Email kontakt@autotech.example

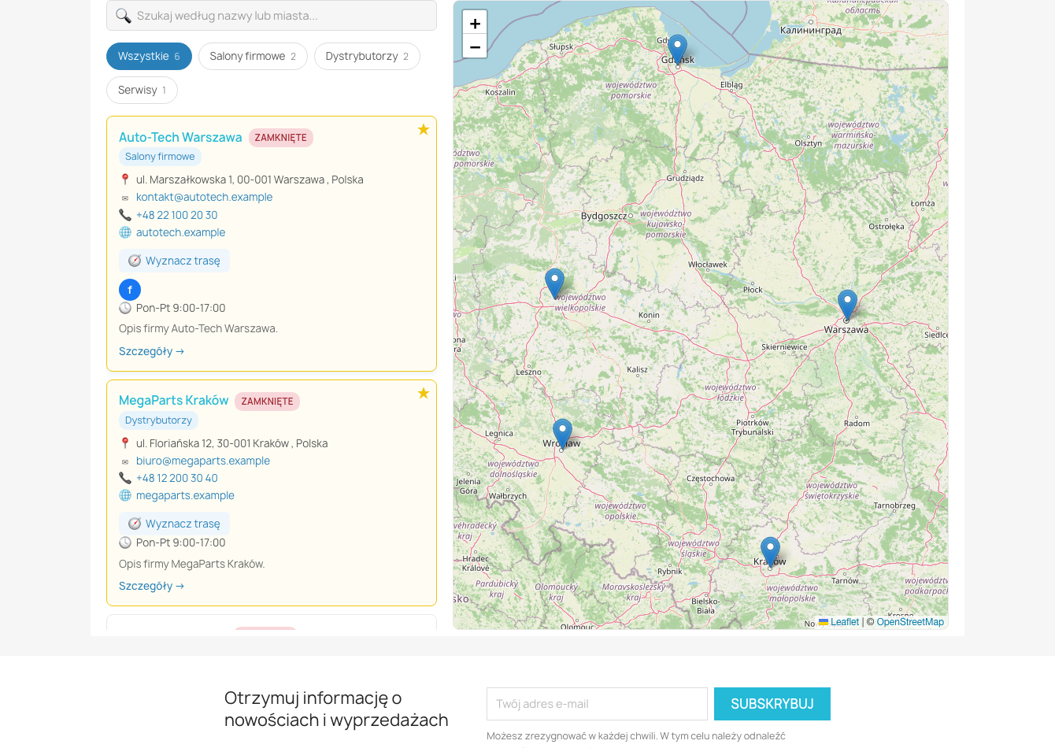[x=204, y=198]
